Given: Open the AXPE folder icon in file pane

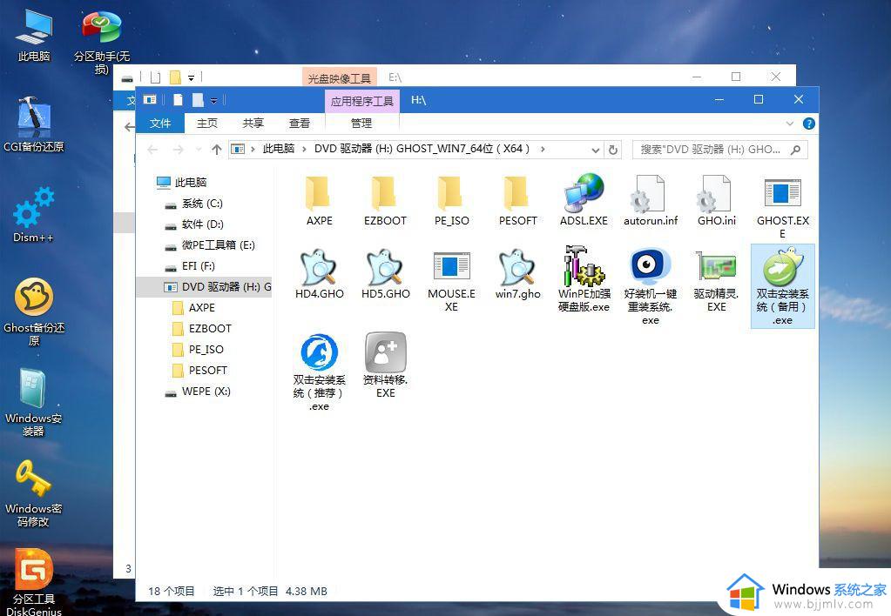Looking at the screenshot, I should click(318, 193).
